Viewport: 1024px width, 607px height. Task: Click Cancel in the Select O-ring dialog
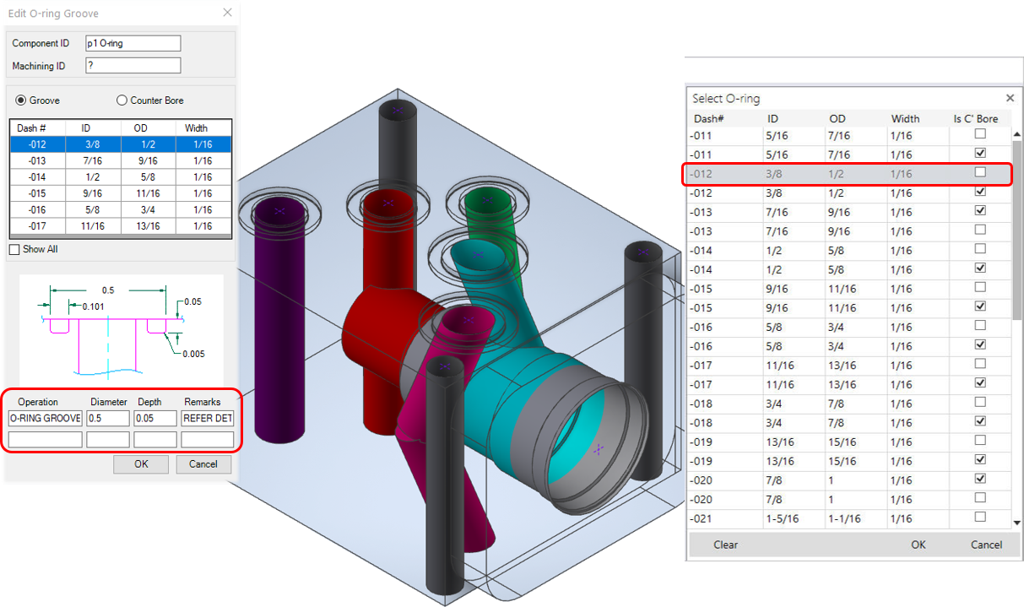point(985,545)
